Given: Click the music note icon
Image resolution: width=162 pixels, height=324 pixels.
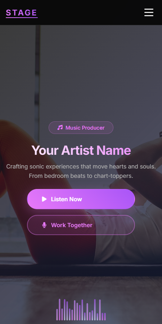Looking at the screenshot, I should (60, 127).
